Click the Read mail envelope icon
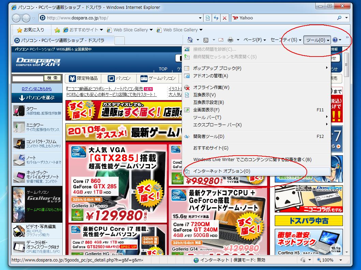Viewport: 361px width, 270px height. click(x=221, y=40)
